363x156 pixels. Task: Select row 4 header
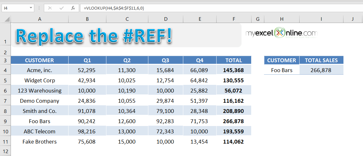(x=5, y=70)
